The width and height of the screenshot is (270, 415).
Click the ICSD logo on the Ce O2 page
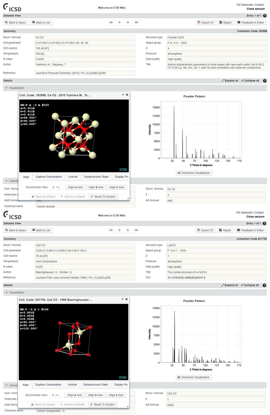(12, 7)
